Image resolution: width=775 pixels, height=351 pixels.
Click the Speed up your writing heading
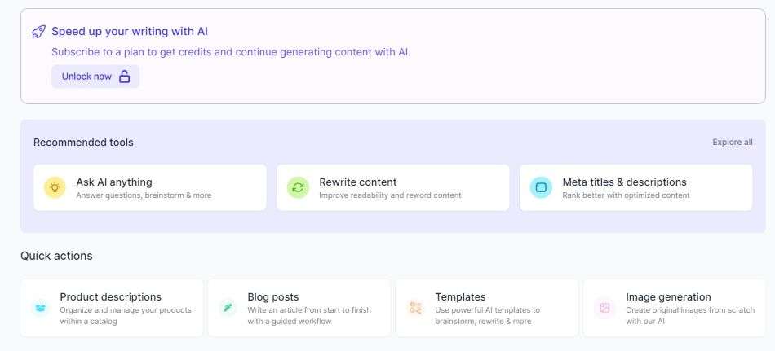[x=130, y=32]
